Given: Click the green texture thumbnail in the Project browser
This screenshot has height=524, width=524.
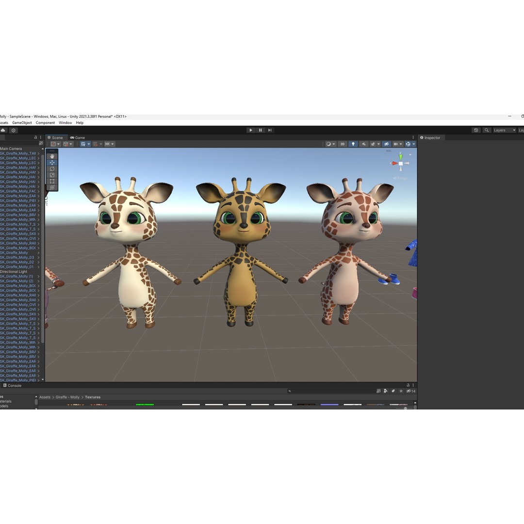Looking at the screenshot, I should pos(146,403).
